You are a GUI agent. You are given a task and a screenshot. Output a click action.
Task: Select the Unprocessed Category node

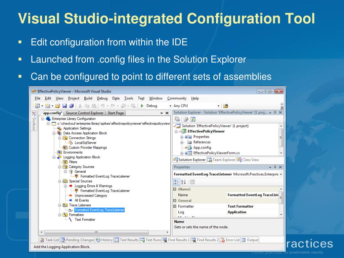[91, 196]
